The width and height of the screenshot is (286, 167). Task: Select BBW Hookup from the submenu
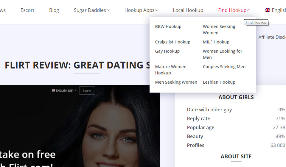(x=168, y=26)
